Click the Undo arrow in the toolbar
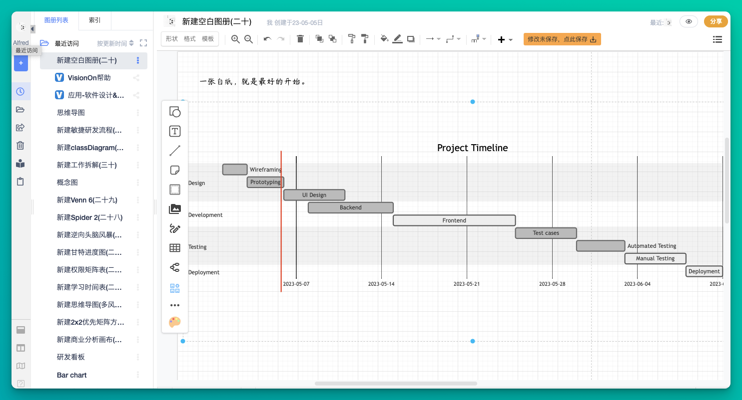The image size is (742, 400). pyautogui.click(x=266, y=39)
